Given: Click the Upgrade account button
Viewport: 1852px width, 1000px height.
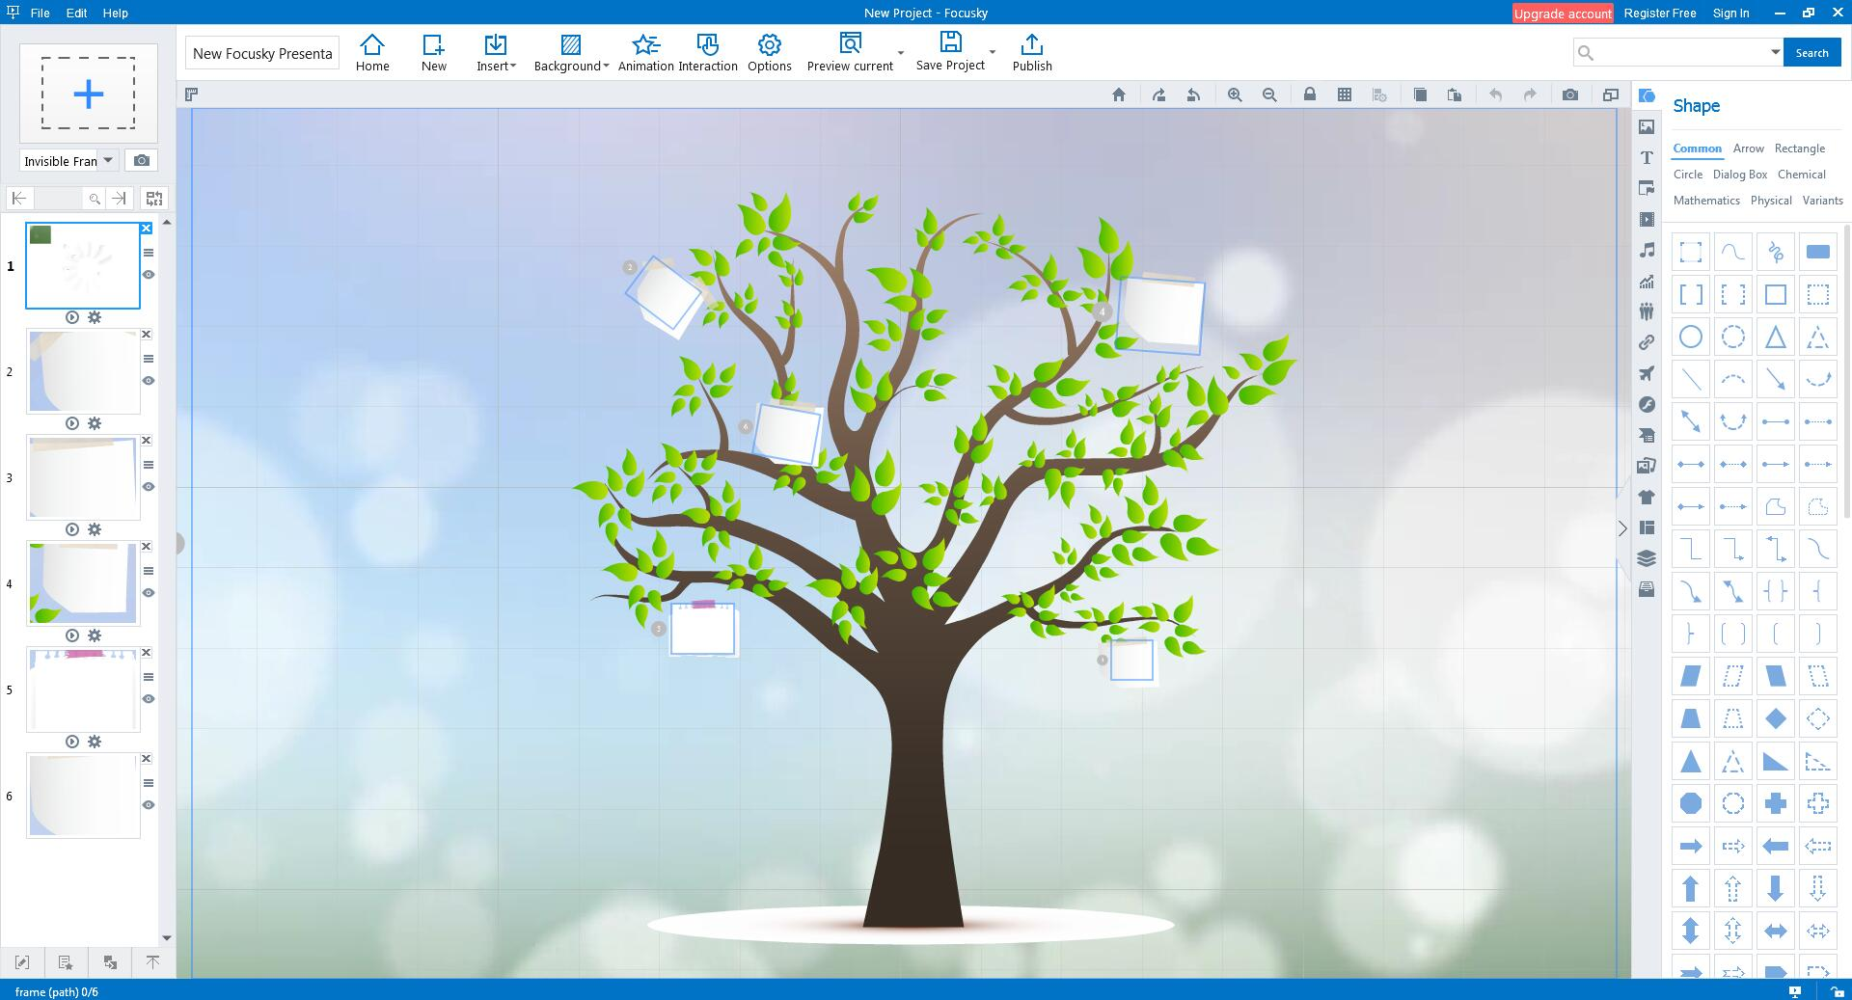Looking at the screenshot, I should click(1562, 14).
